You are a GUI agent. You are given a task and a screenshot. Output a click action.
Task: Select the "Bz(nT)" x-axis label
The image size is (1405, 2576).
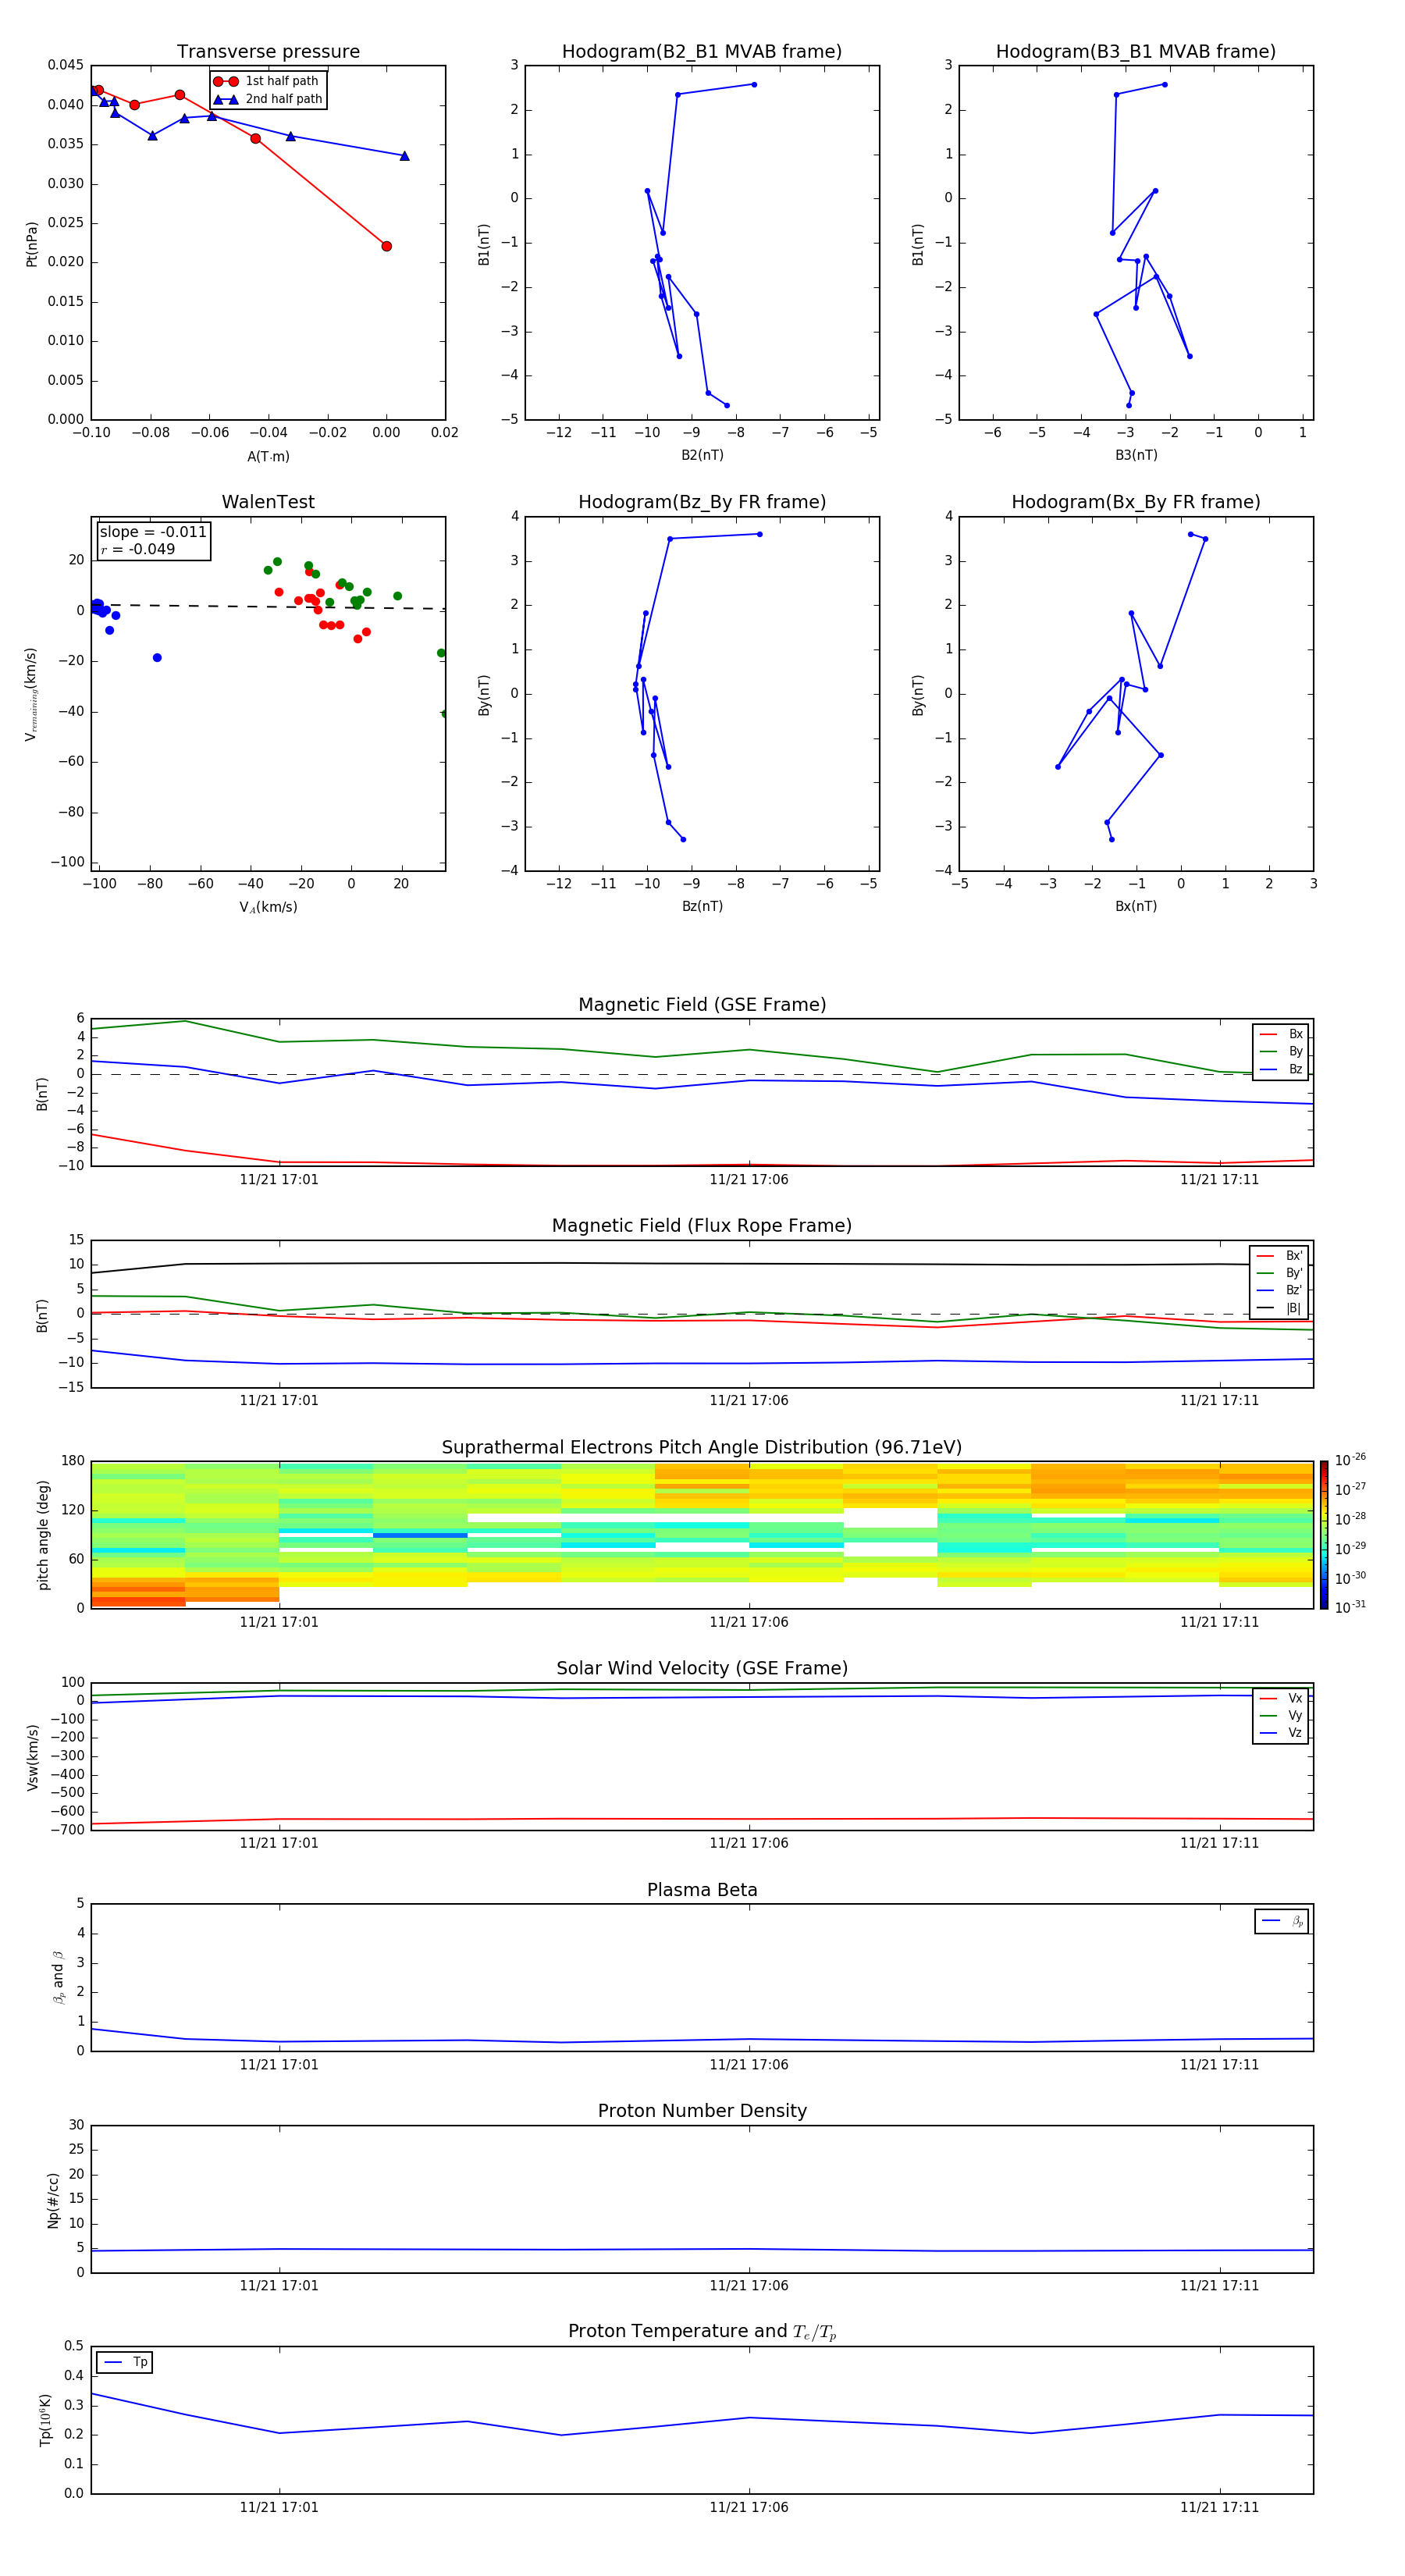point(702,906)
